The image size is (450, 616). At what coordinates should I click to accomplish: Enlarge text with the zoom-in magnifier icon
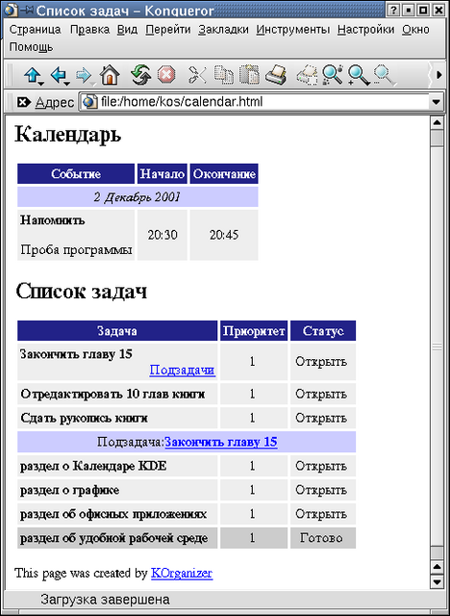tap(359, 75)
